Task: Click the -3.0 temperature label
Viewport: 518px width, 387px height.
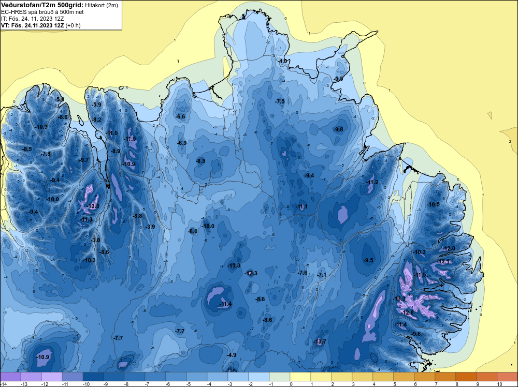Action: (x=95, y=240)
